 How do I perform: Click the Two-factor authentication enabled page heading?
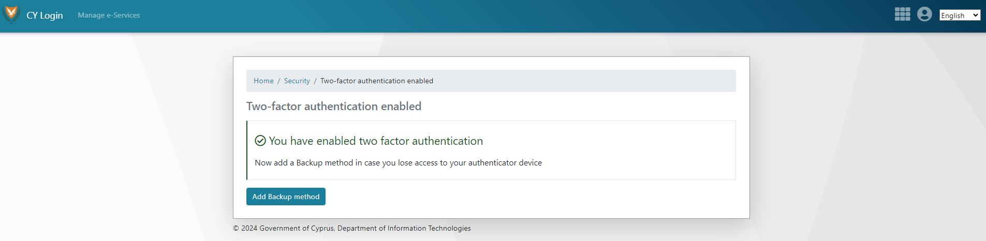(x=333, y=107)
